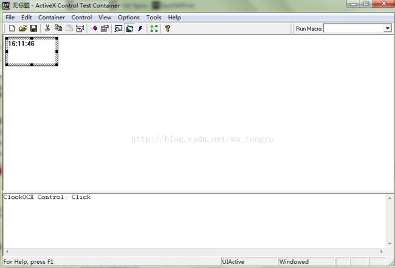This screenshot has height=268, width=395.
Task: Minimize the Test Container window
Action: click(x=354, y=4)
